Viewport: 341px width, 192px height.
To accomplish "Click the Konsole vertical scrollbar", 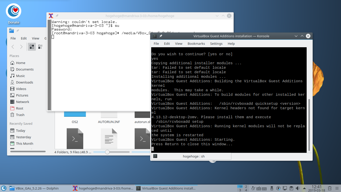I will [309, 124].
